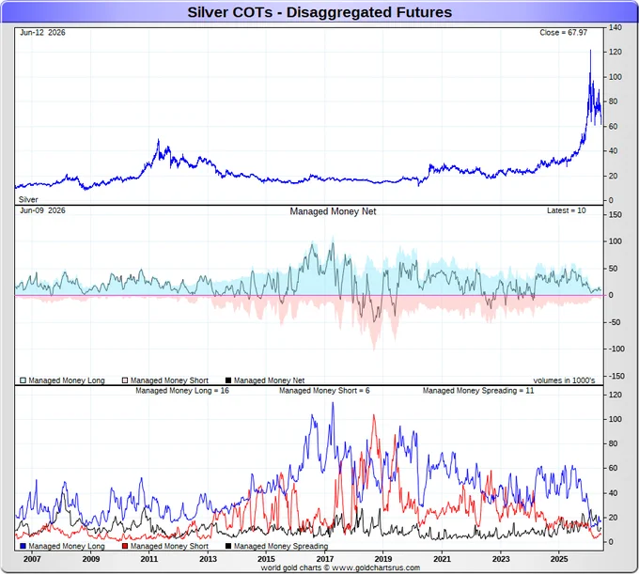
Task: Click the 2023 x-axis label
Action: [501, 559]
